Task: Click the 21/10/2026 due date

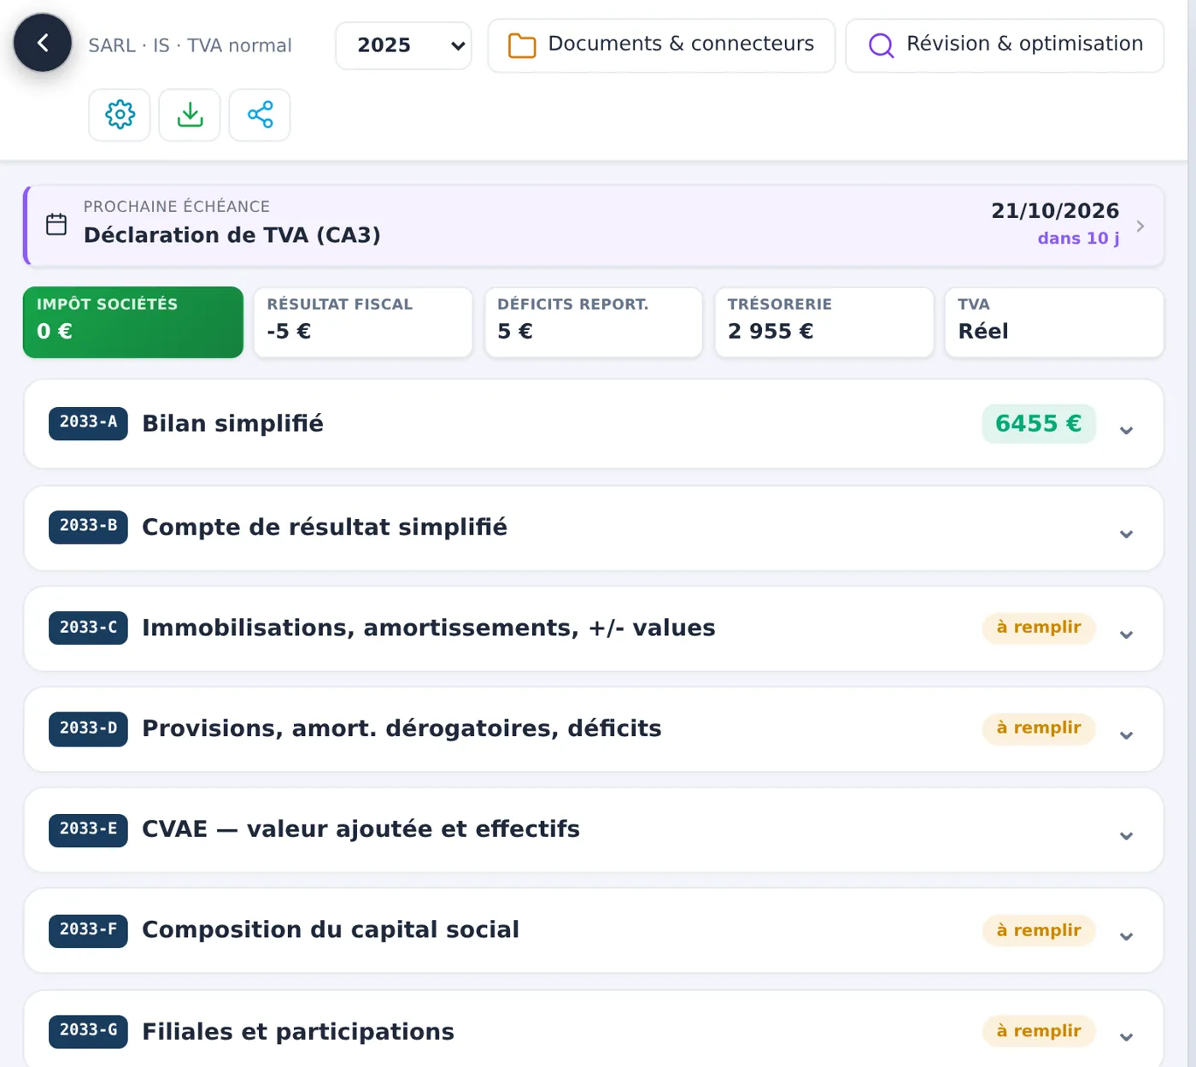Action: 1055,210
